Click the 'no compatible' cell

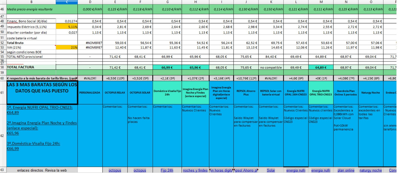pos(271,67)
